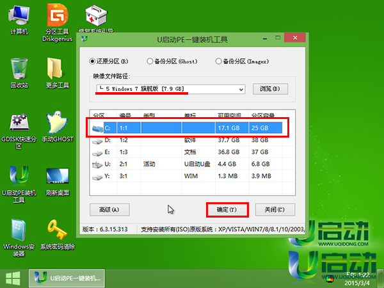Click the C: drive icon in partition list
This screenshot has width=384, height=288.
pos(97,129)
